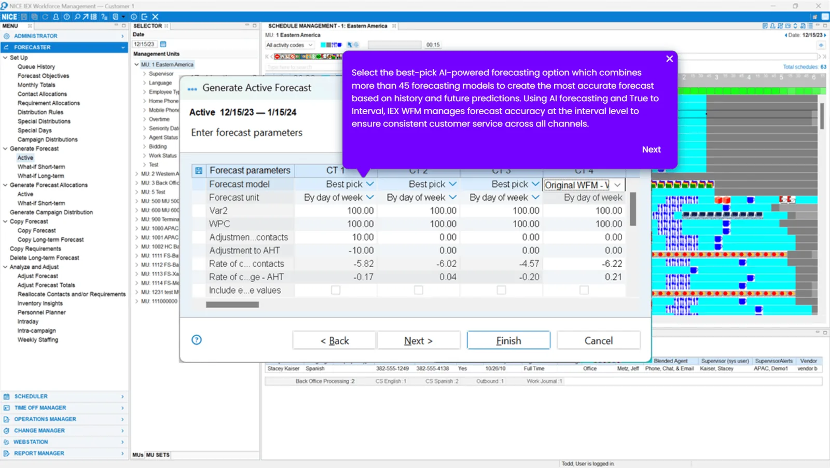This screenshot has width=830, height=468.
Task: Open the All activity codes dropdown
Action: pos(289,45)
